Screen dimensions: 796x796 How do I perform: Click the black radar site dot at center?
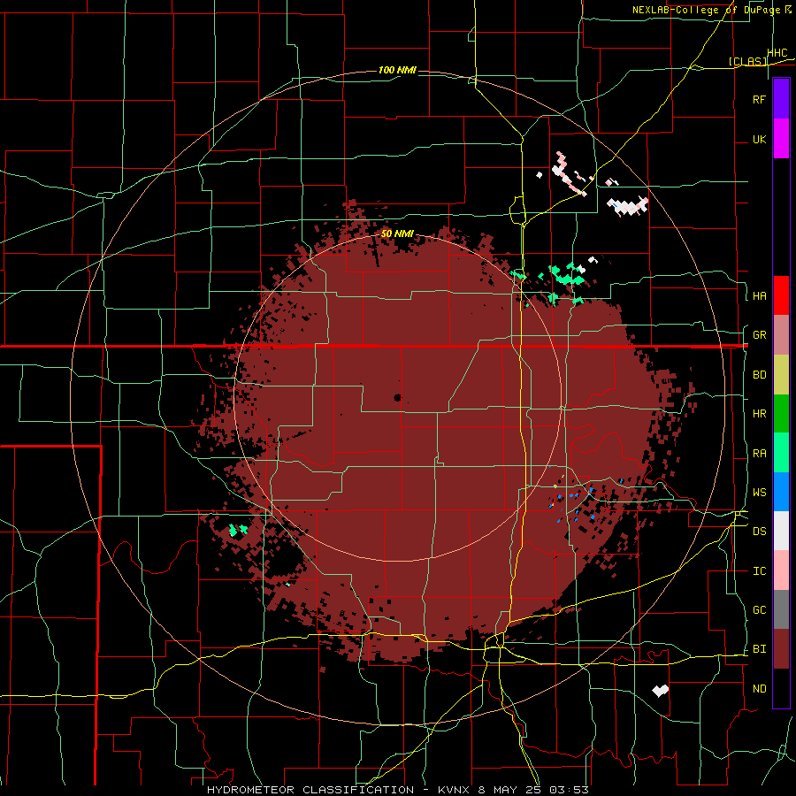click(397, 397)
